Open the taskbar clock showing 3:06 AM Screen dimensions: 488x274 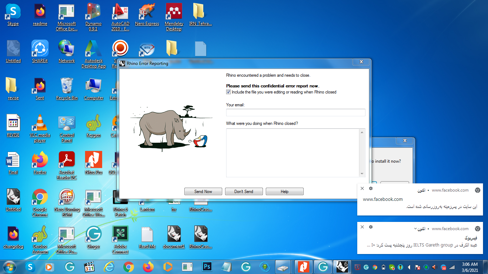pyautogui.click(x=469, y=267)
